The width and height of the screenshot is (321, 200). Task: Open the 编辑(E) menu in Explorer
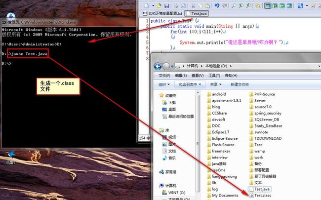181,76
